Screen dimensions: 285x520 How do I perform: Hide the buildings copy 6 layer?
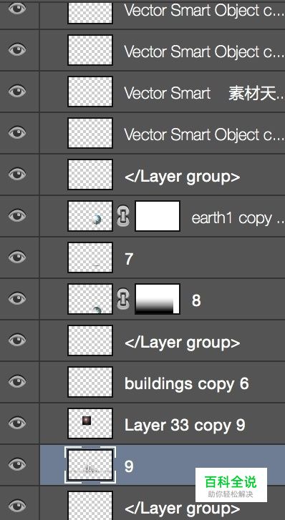click(x=17, y=381)
